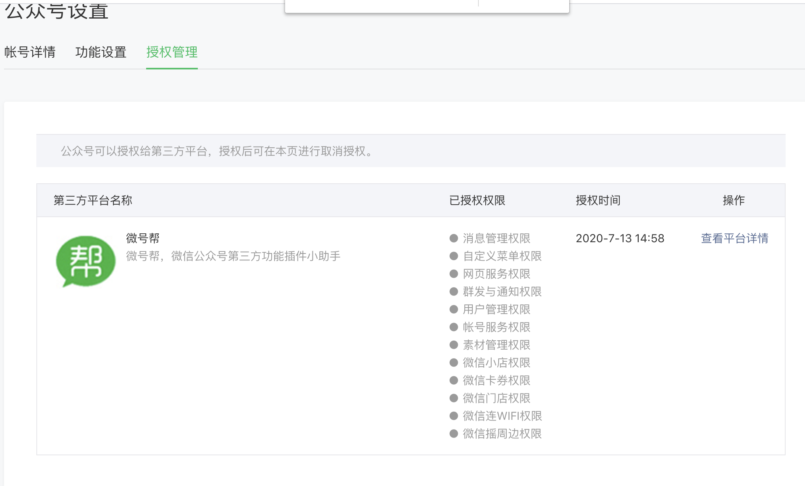The image size is (805, 486).
Task: Click the 微信摇周边权限 permission entry
Action: click(502, 434)
